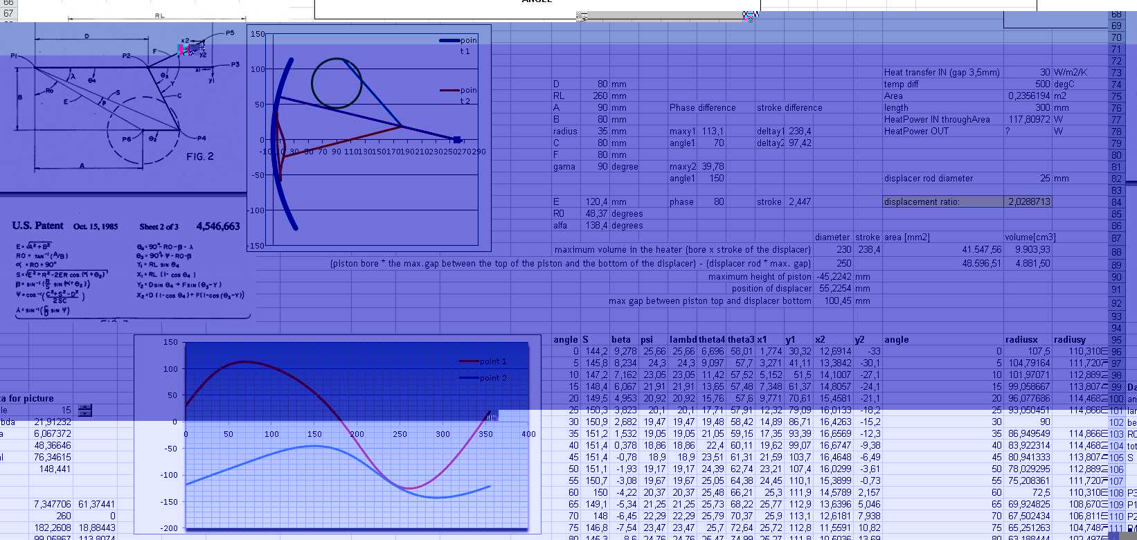The image size is (1137, 540).
Task: Select the value -45,2242
Action: (834, 277)
